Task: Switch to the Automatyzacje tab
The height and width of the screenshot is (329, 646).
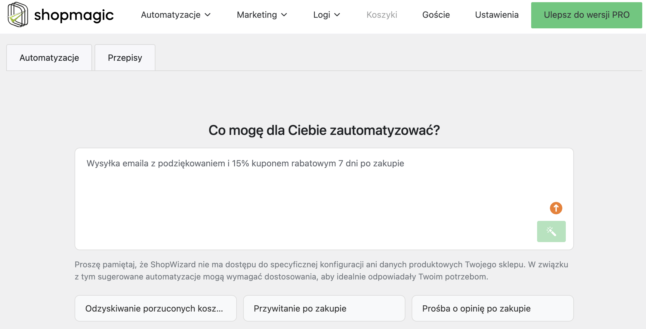Action: [x=49, y=57]
